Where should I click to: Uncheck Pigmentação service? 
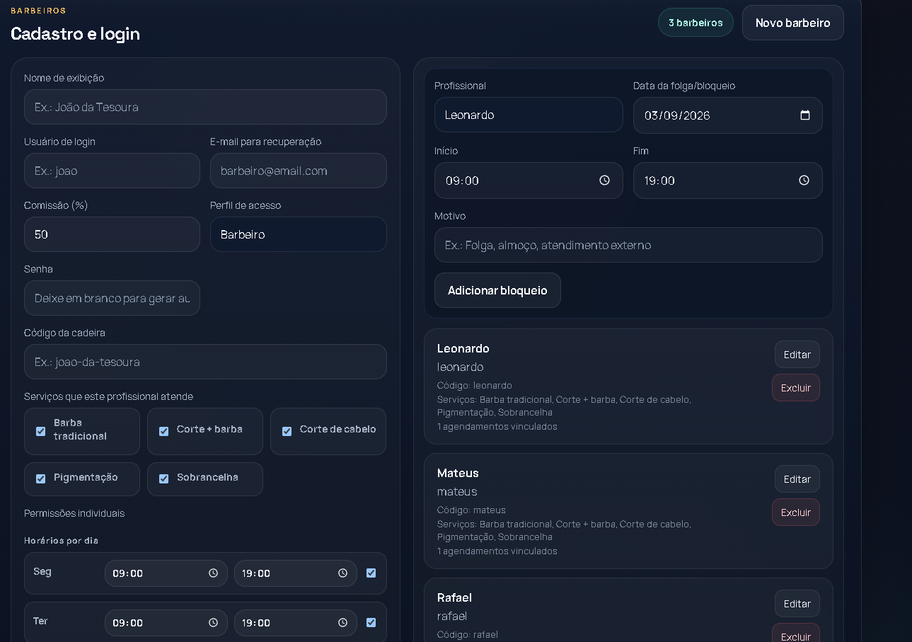(40, 478)
